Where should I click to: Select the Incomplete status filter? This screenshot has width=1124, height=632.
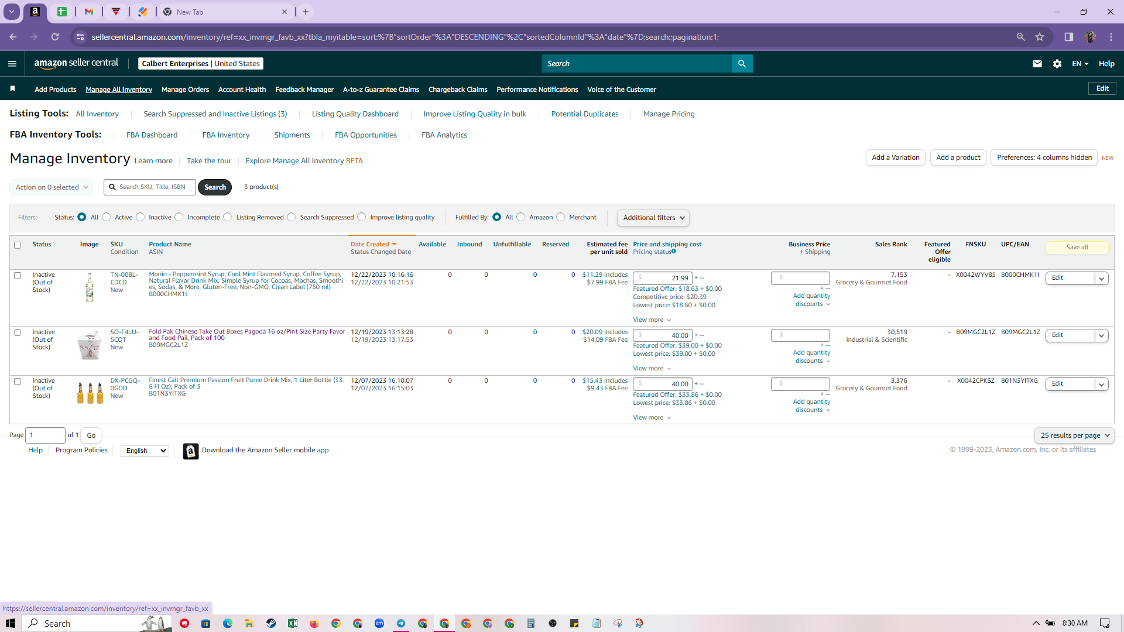click(x=179, y=217)
